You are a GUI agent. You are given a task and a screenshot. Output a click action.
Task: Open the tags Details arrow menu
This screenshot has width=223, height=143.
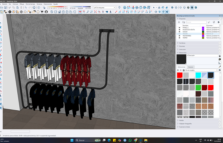pyautogui.click(x=219, y=22)
